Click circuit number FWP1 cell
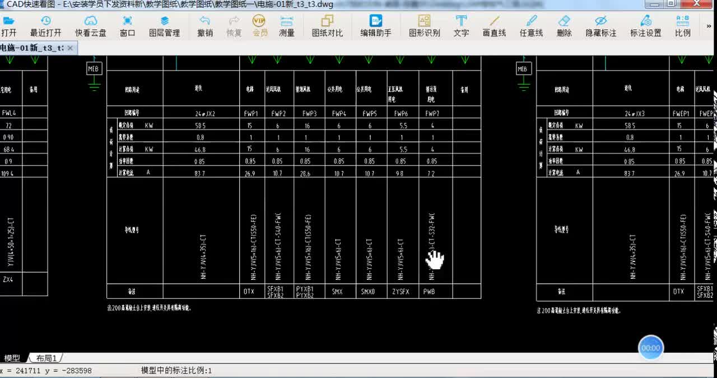The width and height of the screenshot is (717, 378). [x=251, y=113]
